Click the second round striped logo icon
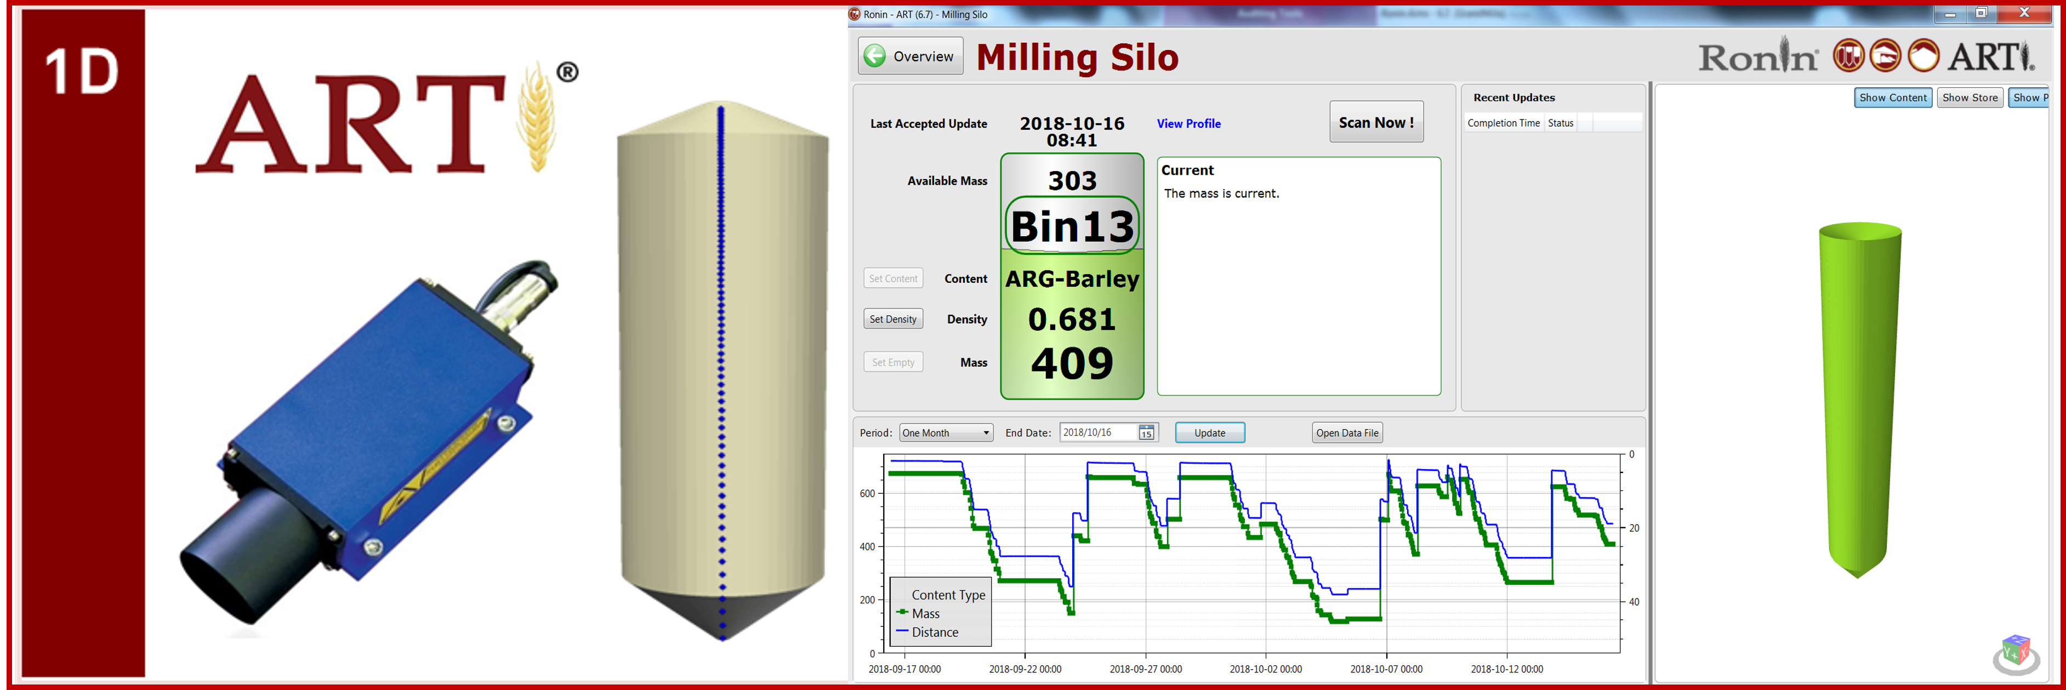The image size is (2066, 690). 1885,56
